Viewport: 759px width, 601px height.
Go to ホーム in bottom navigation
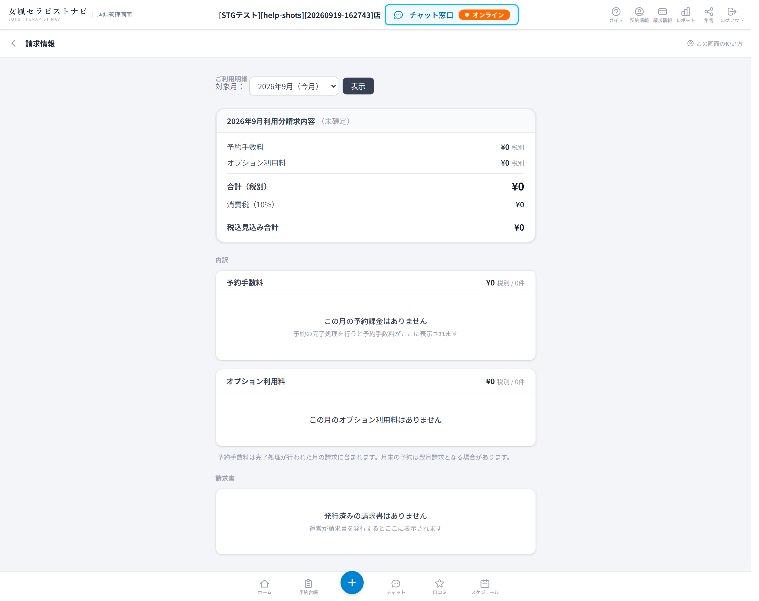pos(264,587)
